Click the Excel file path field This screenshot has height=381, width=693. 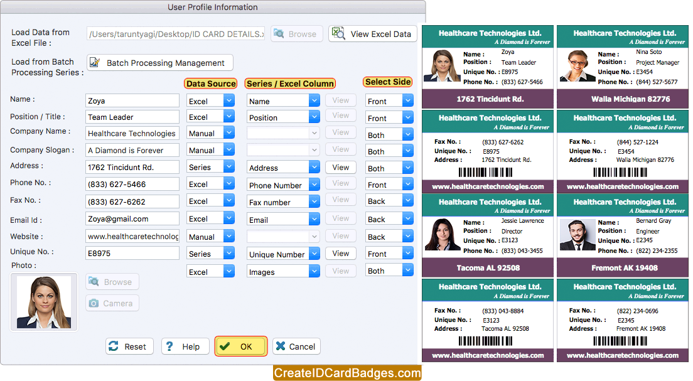pyautogui.click(x=176, y=34)
